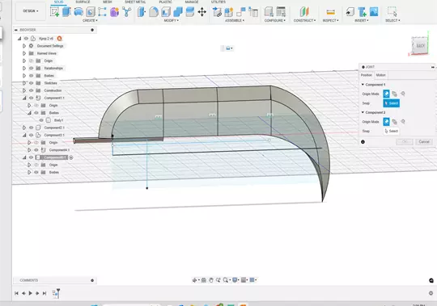The width and height of the screenshot is (437, 306).
Task: Toggle visibility of Sketches folder
Action: [x=32, y=83]
